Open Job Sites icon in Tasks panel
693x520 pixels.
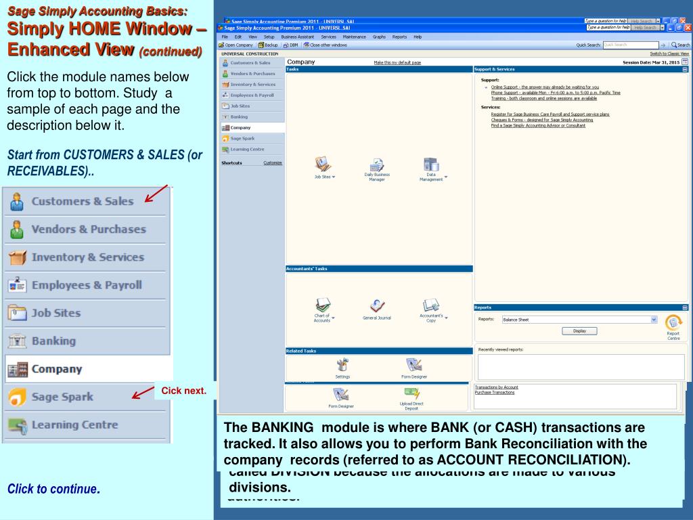pos(323,164)
